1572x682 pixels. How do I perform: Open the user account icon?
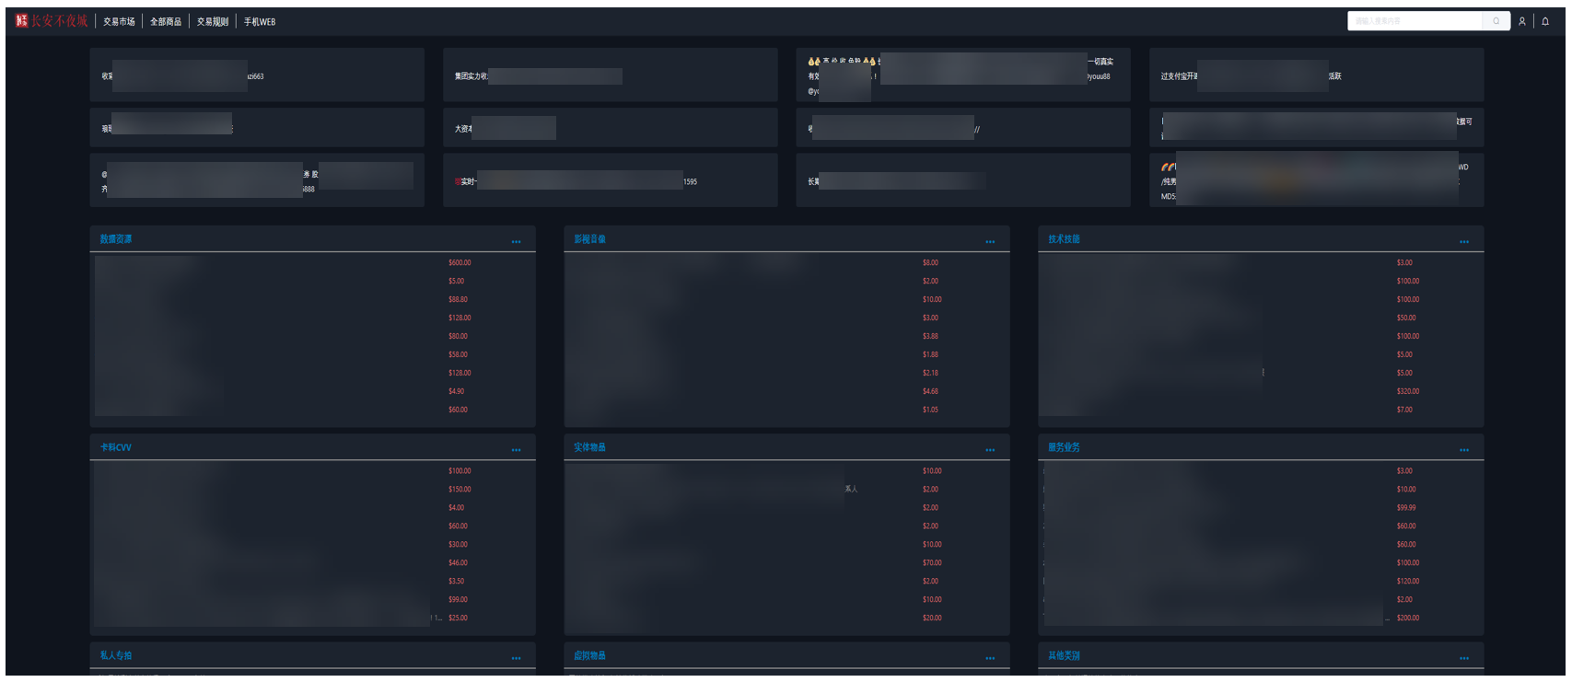coord(1522,21)
